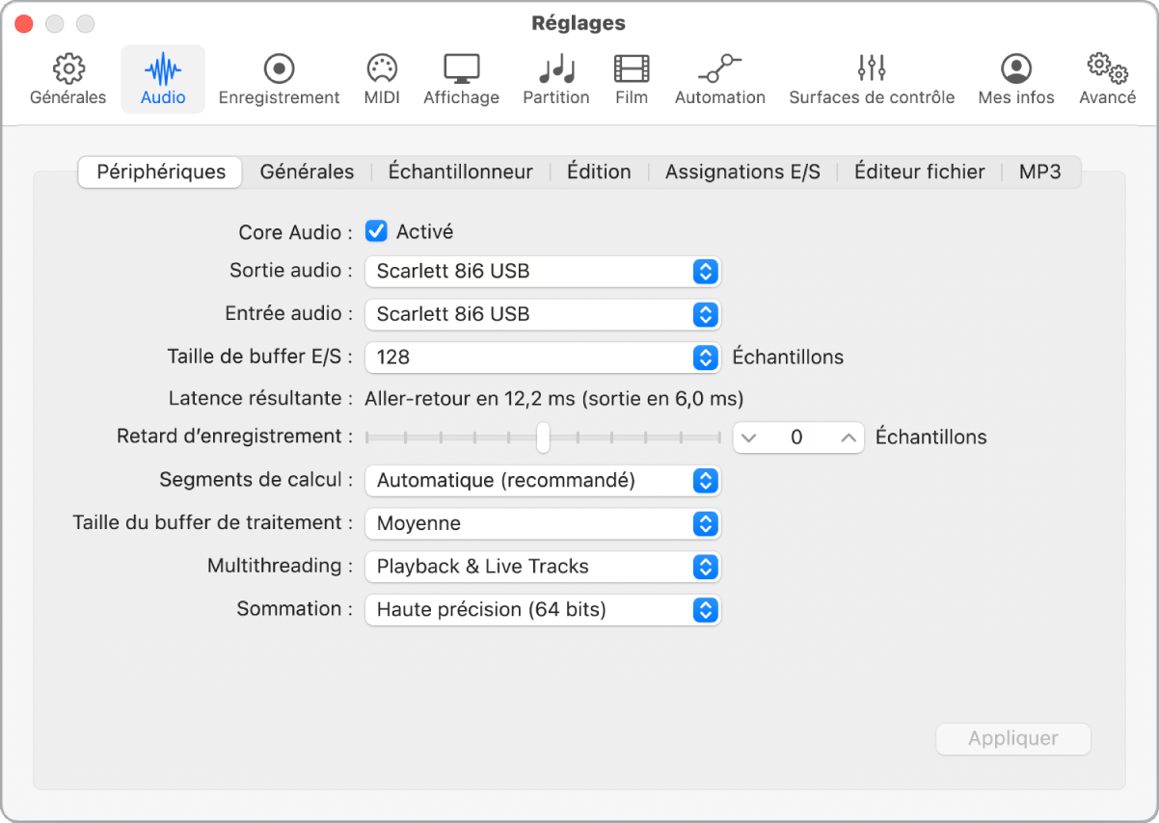Open the MP3 tab

(1039, 172)
